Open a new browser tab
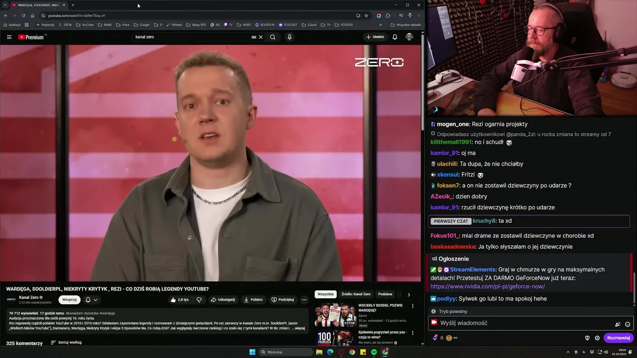Viewport: 637px width, 358px height. [73, 5]
